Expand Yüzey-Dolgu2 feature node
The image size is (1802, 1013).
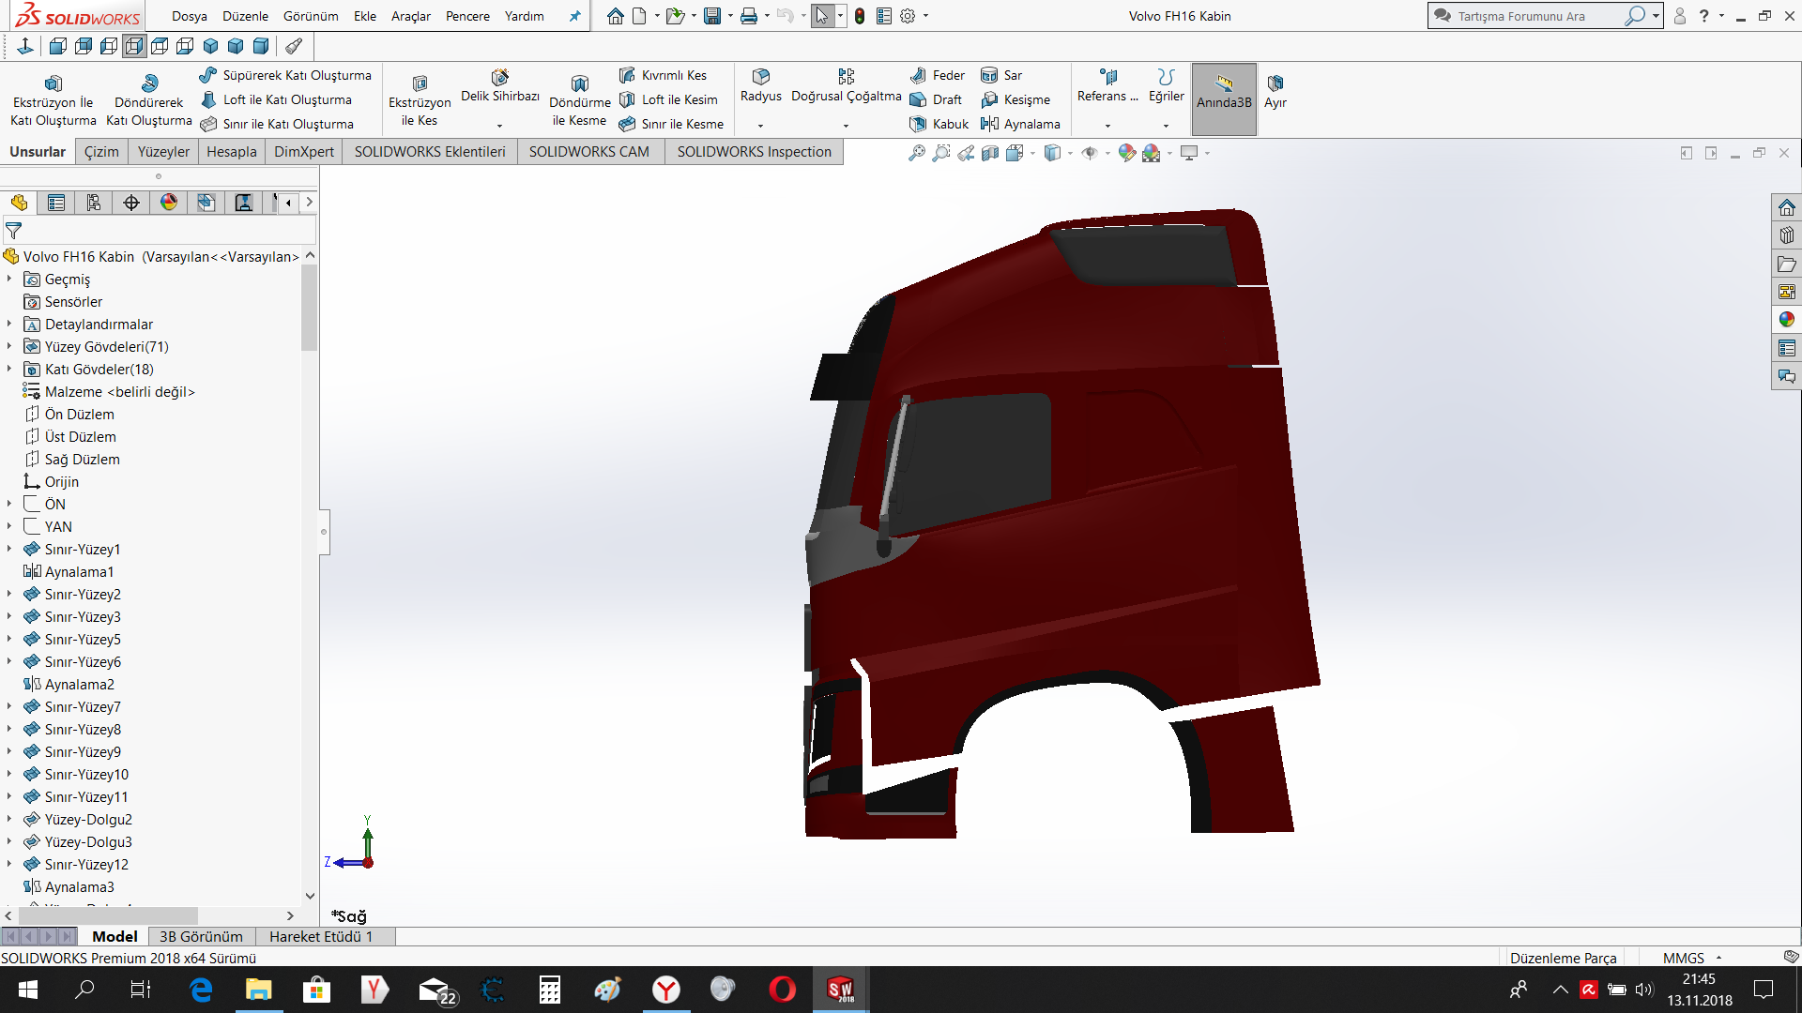click(9, 819)
